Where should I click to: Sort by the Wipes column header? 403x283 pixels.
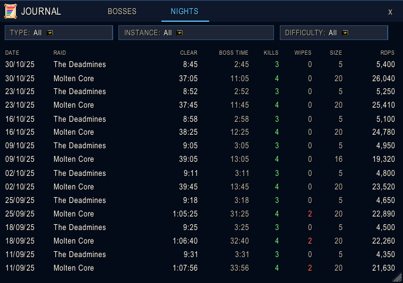[303, 53]
